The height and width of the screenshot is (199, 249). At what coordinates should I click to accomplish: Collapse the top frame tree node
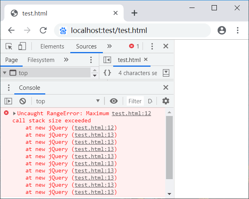pyautogui.click(x=5, y=73)
